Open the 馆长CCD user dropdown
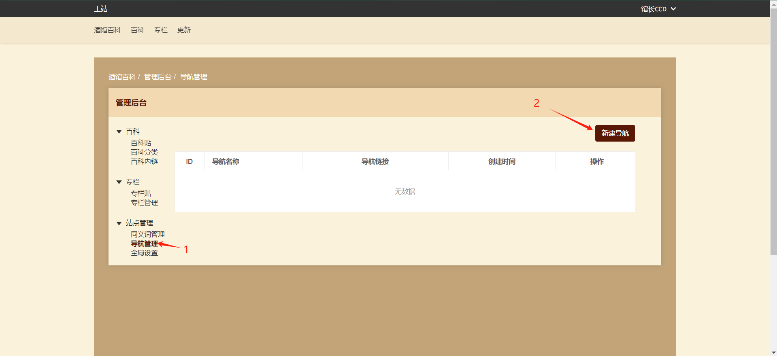This screenshot has width=777, height=356. click(x=658, y=9)
